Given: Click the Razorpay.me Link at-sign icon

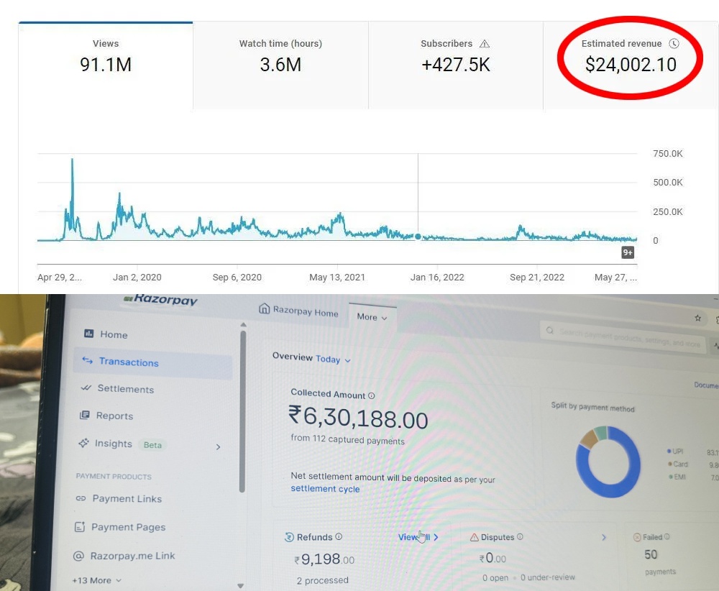Looking at the screenshot, I should click(78, 556).
